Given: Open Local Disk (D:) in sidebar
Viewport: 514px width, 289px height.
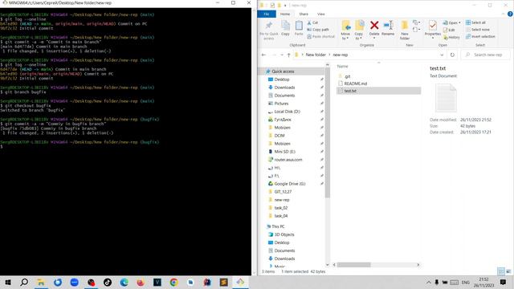Looking at the screenshot, I should click(x=287, y=112).
